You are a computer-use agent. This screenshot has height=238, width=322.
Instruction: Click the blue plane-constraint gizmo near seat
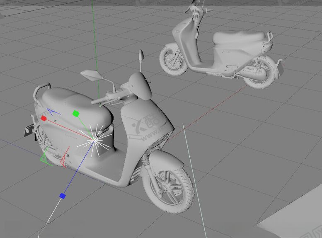(52, 112)
